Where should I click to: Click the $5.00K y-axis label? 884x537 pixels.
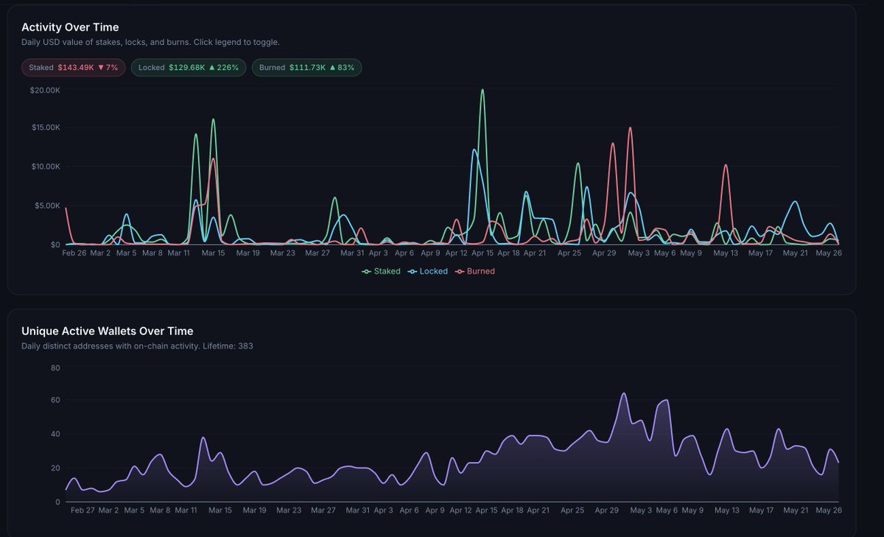[x=47, y=206]
